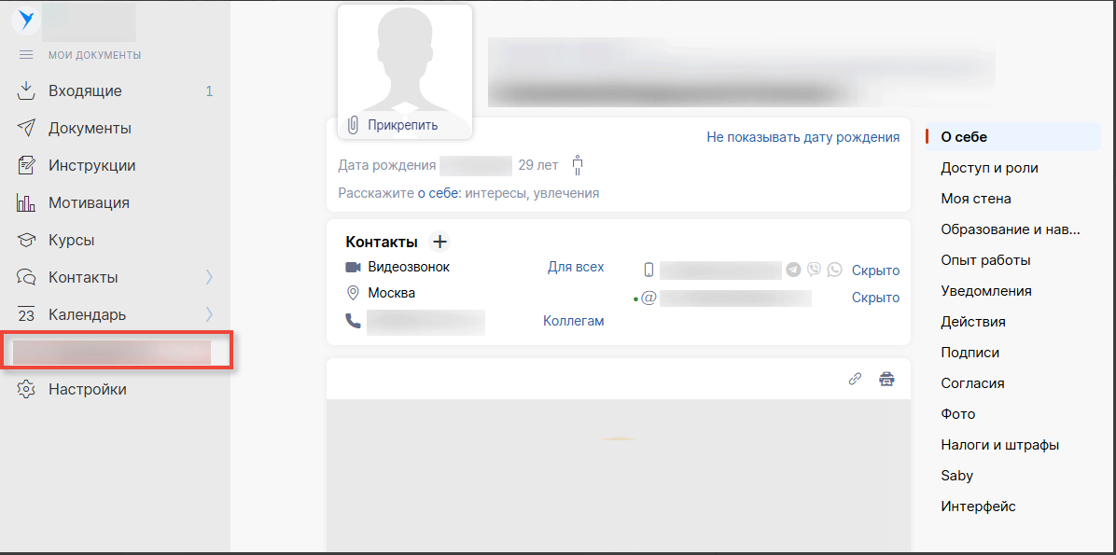This screenshot has width=1116, height=555.
Task: Switch to the 'Доступ и роли' section
Action: [989, 168]
